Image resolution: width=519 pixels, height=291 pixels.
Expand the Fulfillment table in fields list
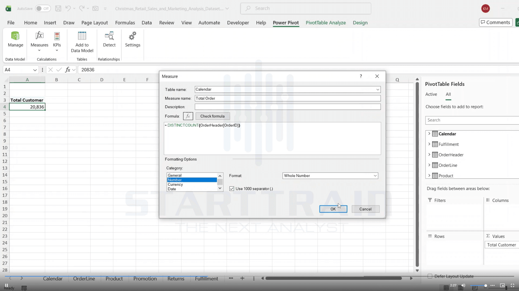pos(429,144)
